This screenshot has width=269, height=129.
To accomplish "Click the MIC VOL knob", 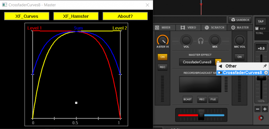I will 240,40.
